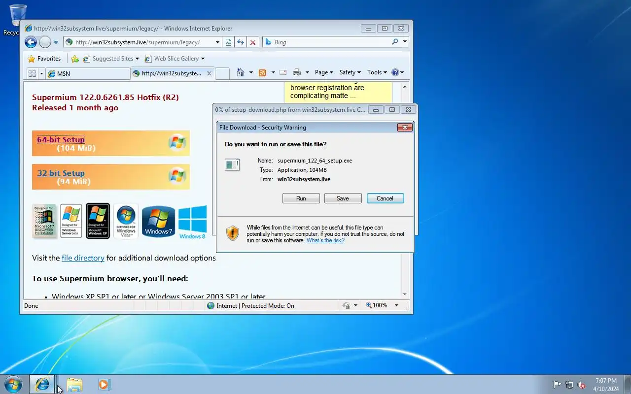Image resolution: width=631 pixels, height=394 pixels.
Task: Click the Read Mail envelope icon
Action: click(x=283, y=72)
